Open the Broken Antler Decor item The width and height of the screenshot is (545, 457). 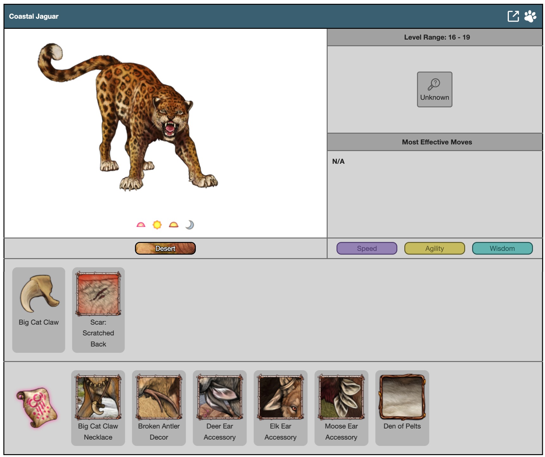pos(159,408)
